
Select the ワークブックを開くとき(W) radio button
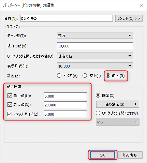coord(98,113)
